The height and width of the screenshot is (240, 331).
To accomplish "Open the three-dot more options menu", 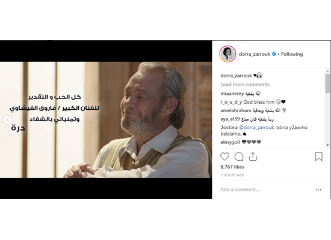I will click(x=318, y=190).
